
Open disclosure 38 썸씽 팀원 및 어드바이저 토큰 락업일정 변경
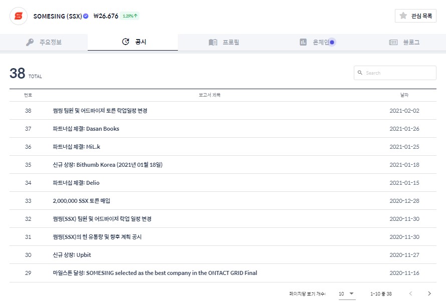pos(100,111)
